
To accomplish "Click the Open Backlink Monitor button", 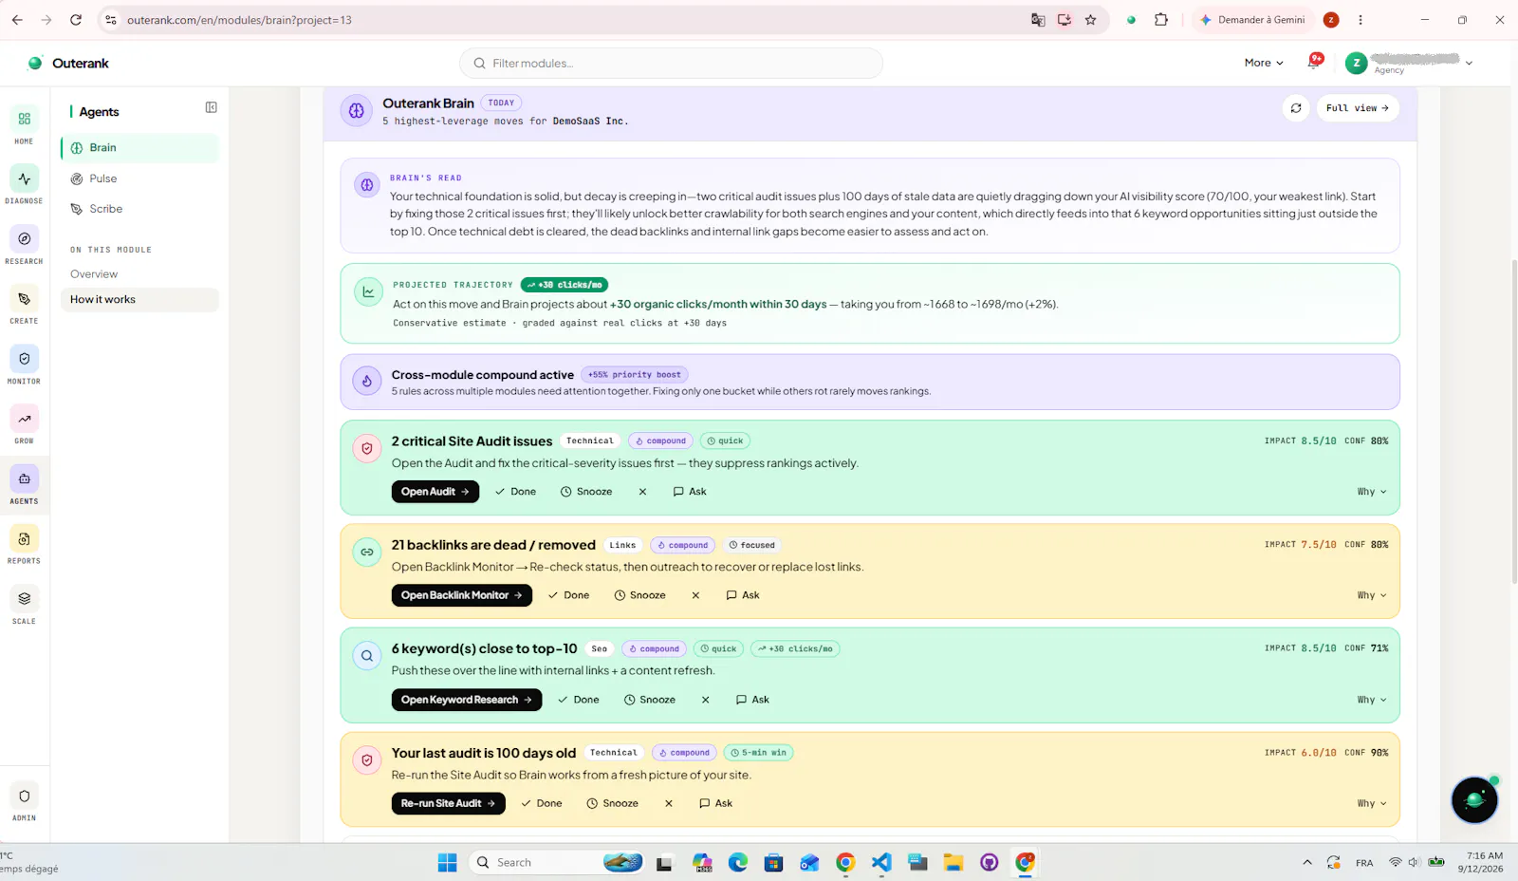I will pyautogui.click(x=461, y=595).
